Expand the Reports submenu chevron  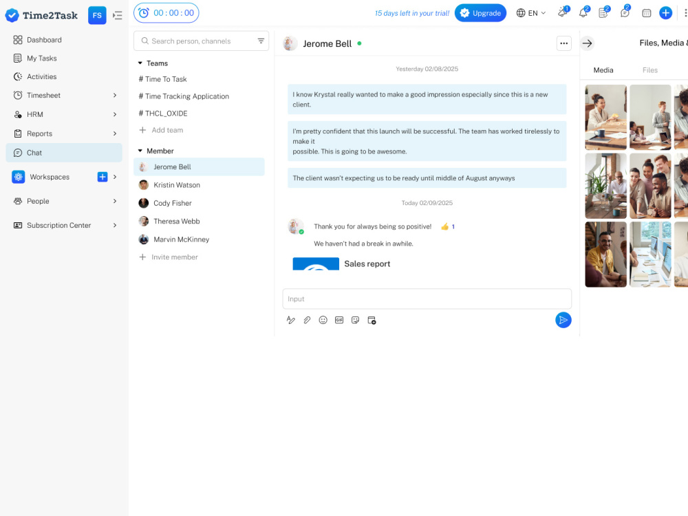[x=115, y=133]
